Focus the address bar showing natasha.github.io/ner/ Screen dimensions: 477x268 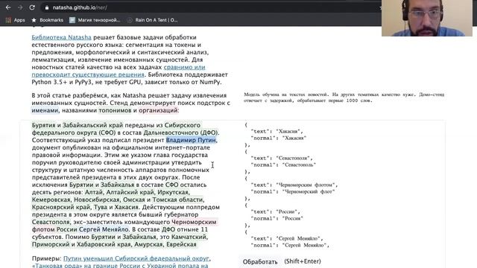[210, 7]
